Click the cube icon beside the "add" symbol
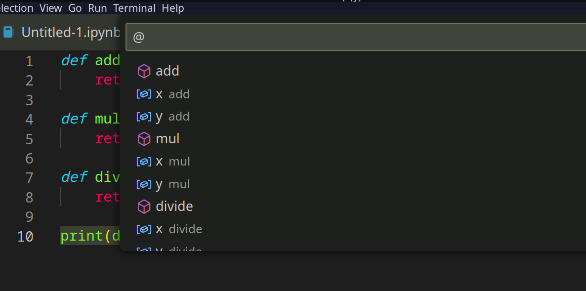 click(x=144, y=71)
